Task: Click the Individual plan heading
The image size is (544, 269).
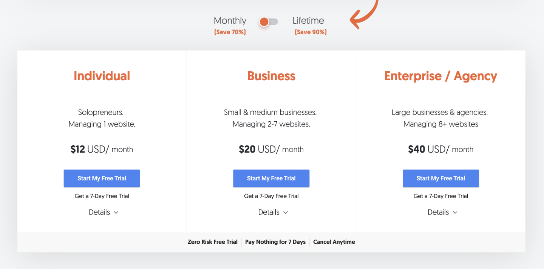Action: [x=102, y=76]
